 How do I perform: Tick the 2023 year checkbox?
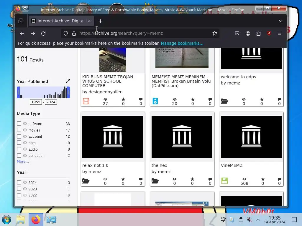click(19, 189)
